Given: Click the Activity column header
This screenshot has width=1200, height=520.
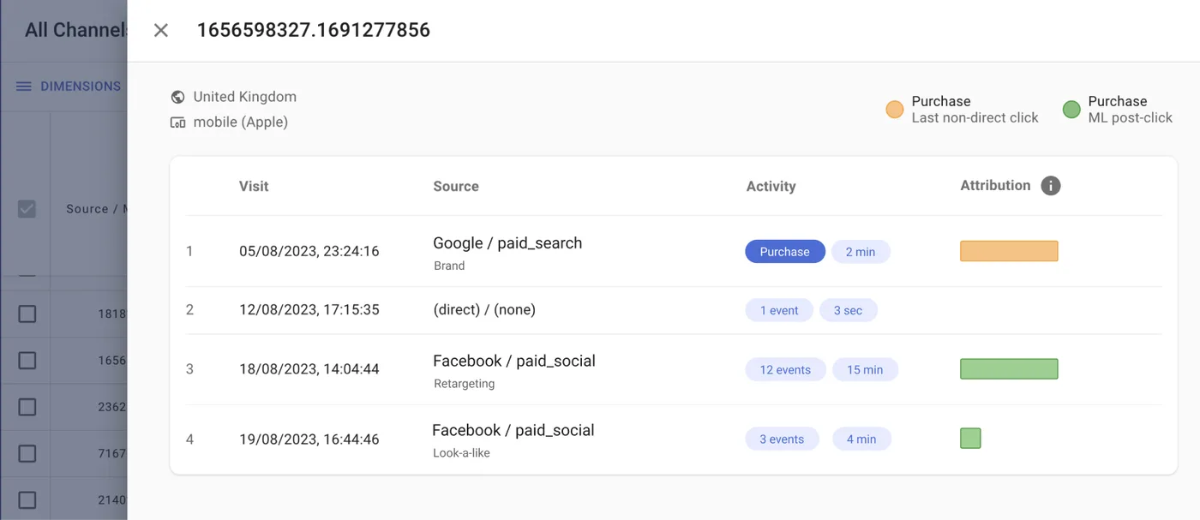Looking at the screenshot, I should coord(771,186).
